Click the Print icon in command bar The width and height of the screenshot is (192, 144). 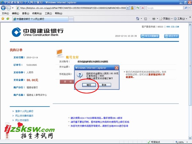[154, 19]
